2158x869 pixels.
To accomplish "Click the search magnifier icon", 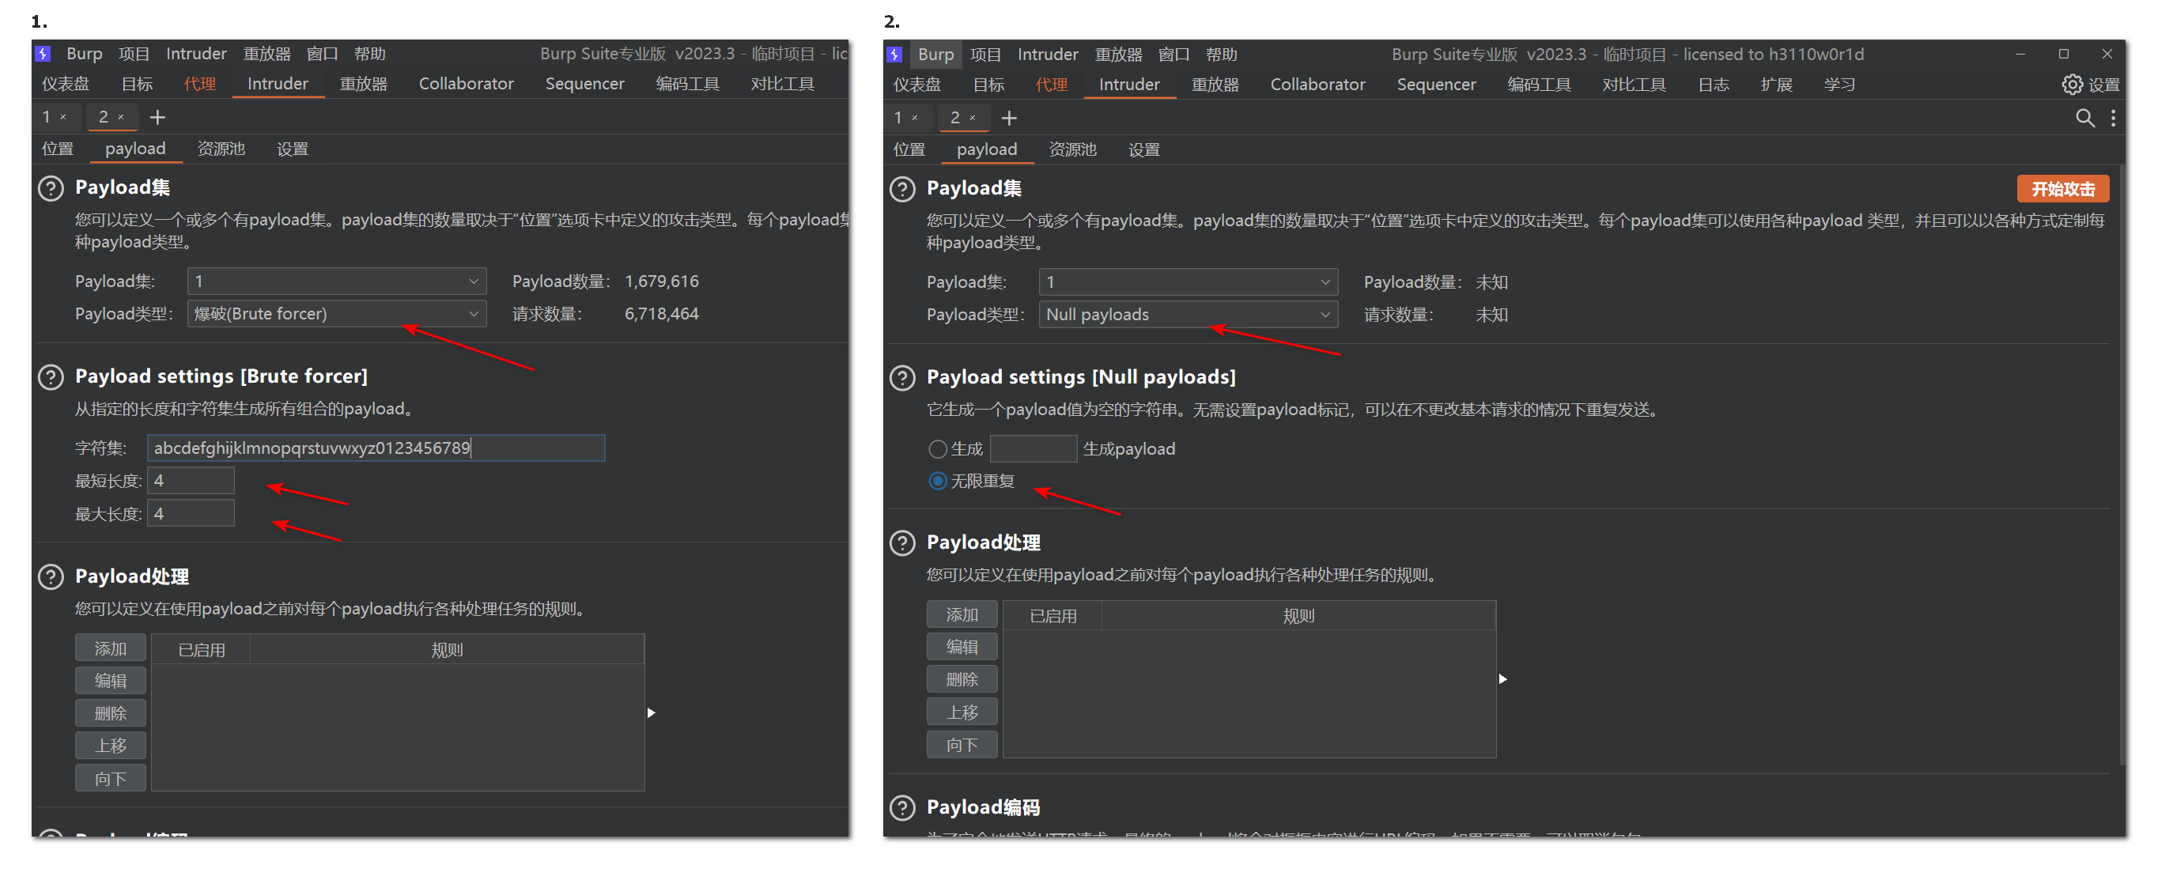I will coord(2084,118).
